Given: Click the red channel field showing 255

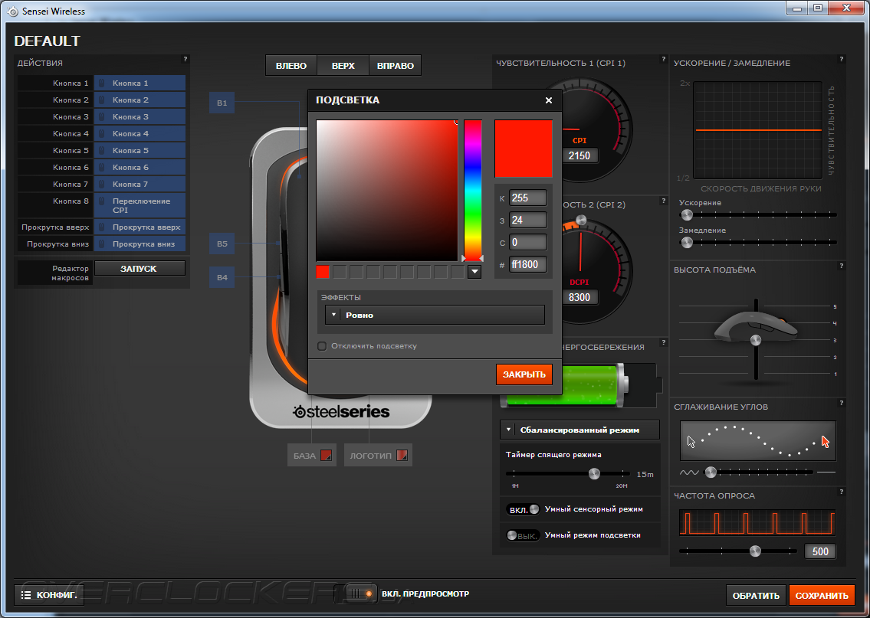Looking at the screenshot, I should click(x=527, y=198).
